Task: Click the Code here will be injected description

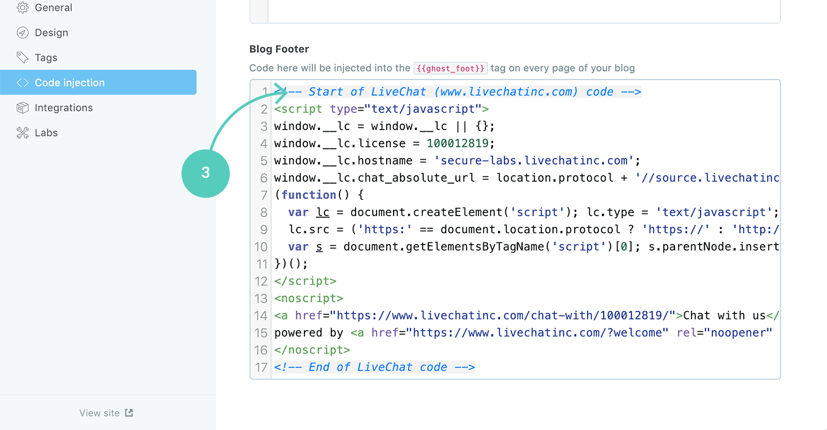Action: coord(442,68)
